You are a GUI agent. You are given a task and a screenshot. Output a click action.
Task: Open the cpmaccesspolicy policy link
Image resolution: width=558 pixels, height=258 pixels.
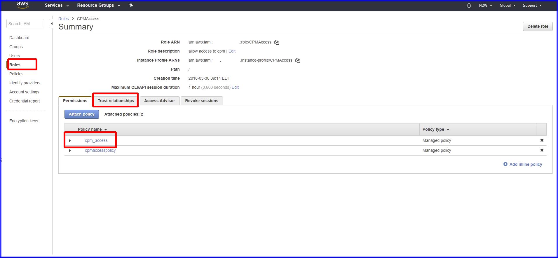tap(100, 150)
